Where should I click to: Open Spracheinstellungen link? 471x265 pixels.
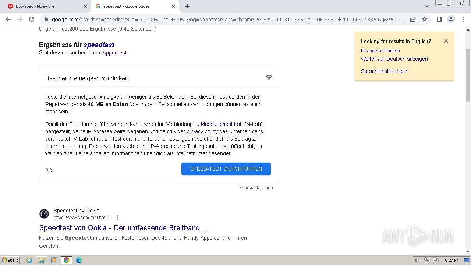385,71
